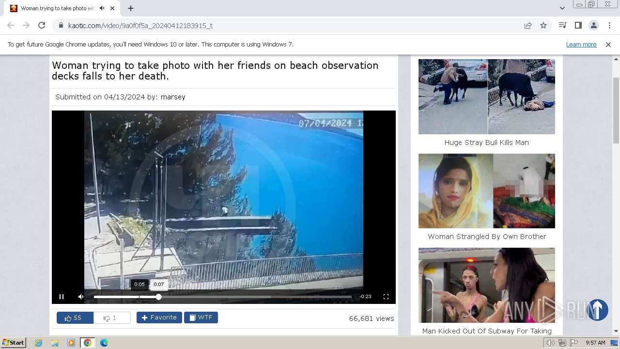Go back to previous page
This screenshot has height=349, width=620.
click(x=11, y=25)
